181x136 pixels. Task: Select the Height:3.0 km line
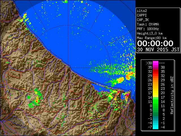pos(150,33)
